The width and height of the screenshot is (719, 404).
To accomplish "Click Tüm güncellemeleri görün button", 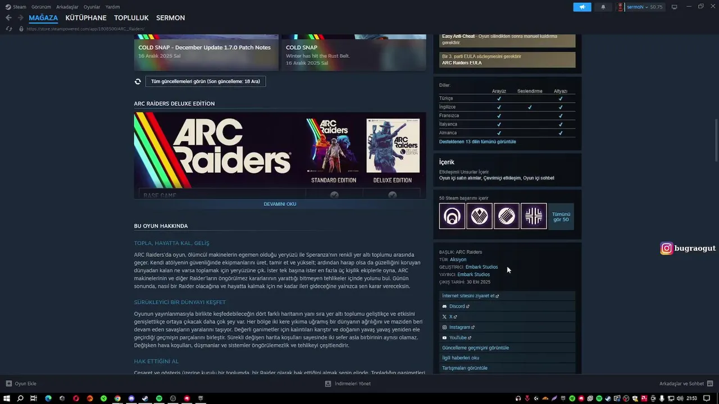I will pos(206,81).
